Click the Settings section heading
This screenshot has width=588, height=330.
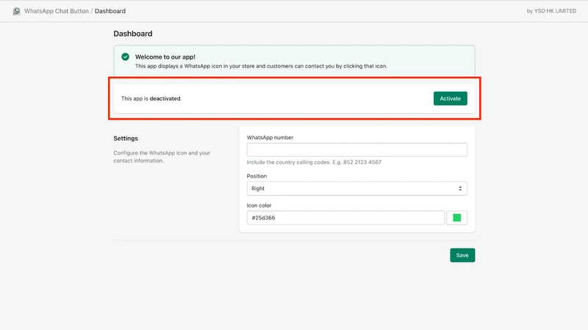point(126,139)
